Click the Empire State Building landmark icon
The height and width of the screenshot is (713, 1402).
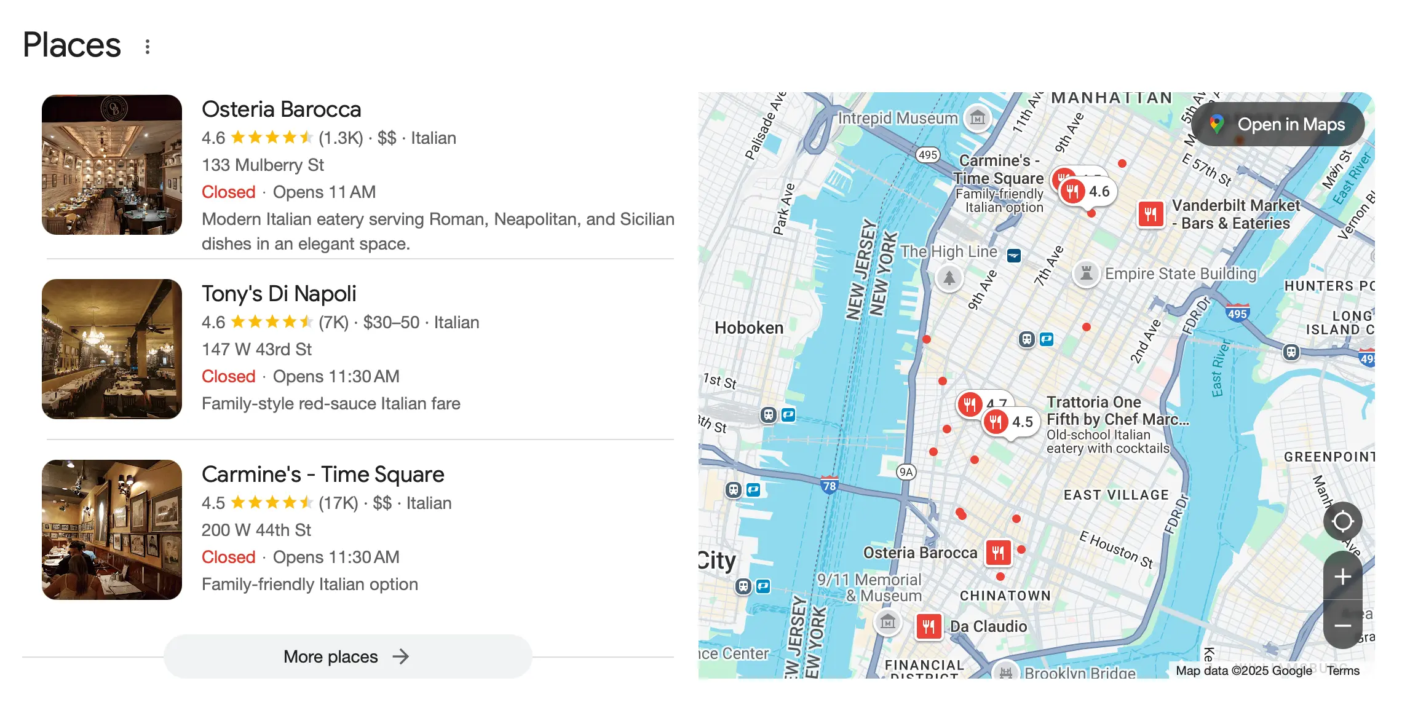point(1087,274)
